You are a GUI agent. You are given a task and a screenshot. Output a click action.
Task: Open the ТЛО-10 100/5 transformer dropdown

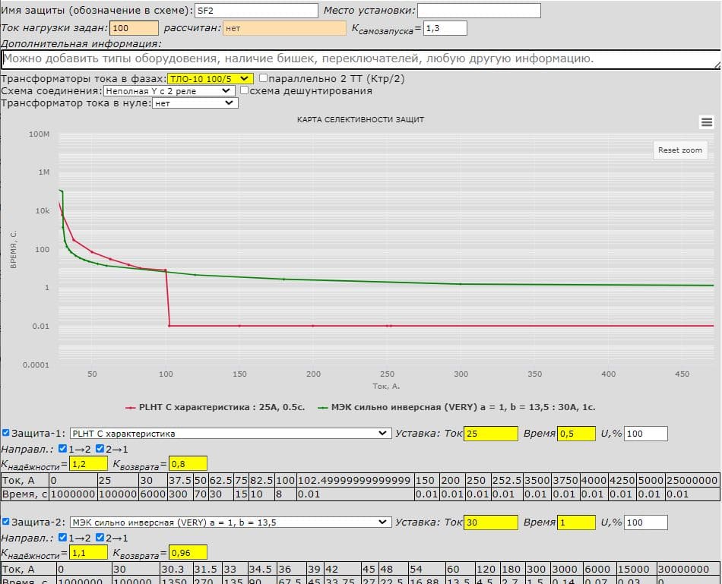tap(211, 78)
